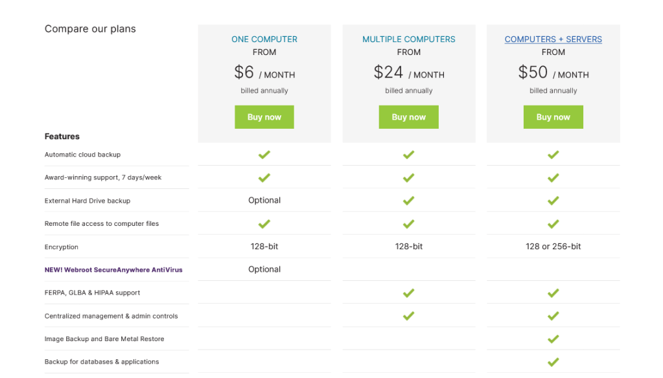This screenshot has width=663, height=378.
Task: Click Buy now under One Computer plan
Action: 264,117
